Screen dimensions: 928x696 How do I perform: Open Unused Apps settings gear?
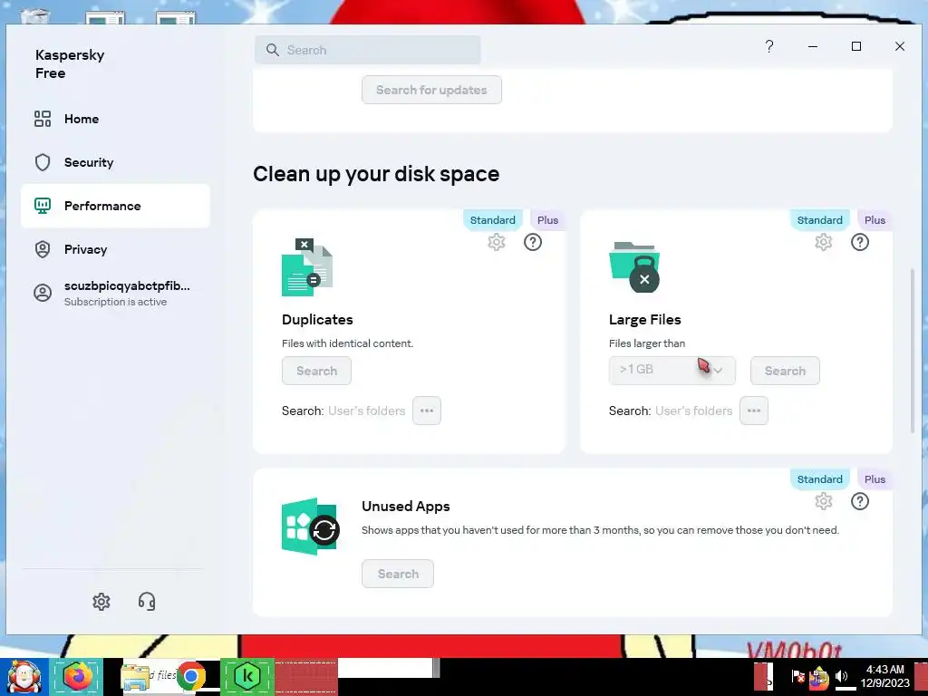pos(824,501)
